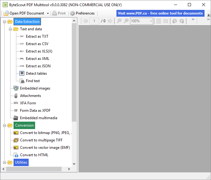
Task: Click the Embedded multimedia clapperboard icon
Action: click(16, 118)
